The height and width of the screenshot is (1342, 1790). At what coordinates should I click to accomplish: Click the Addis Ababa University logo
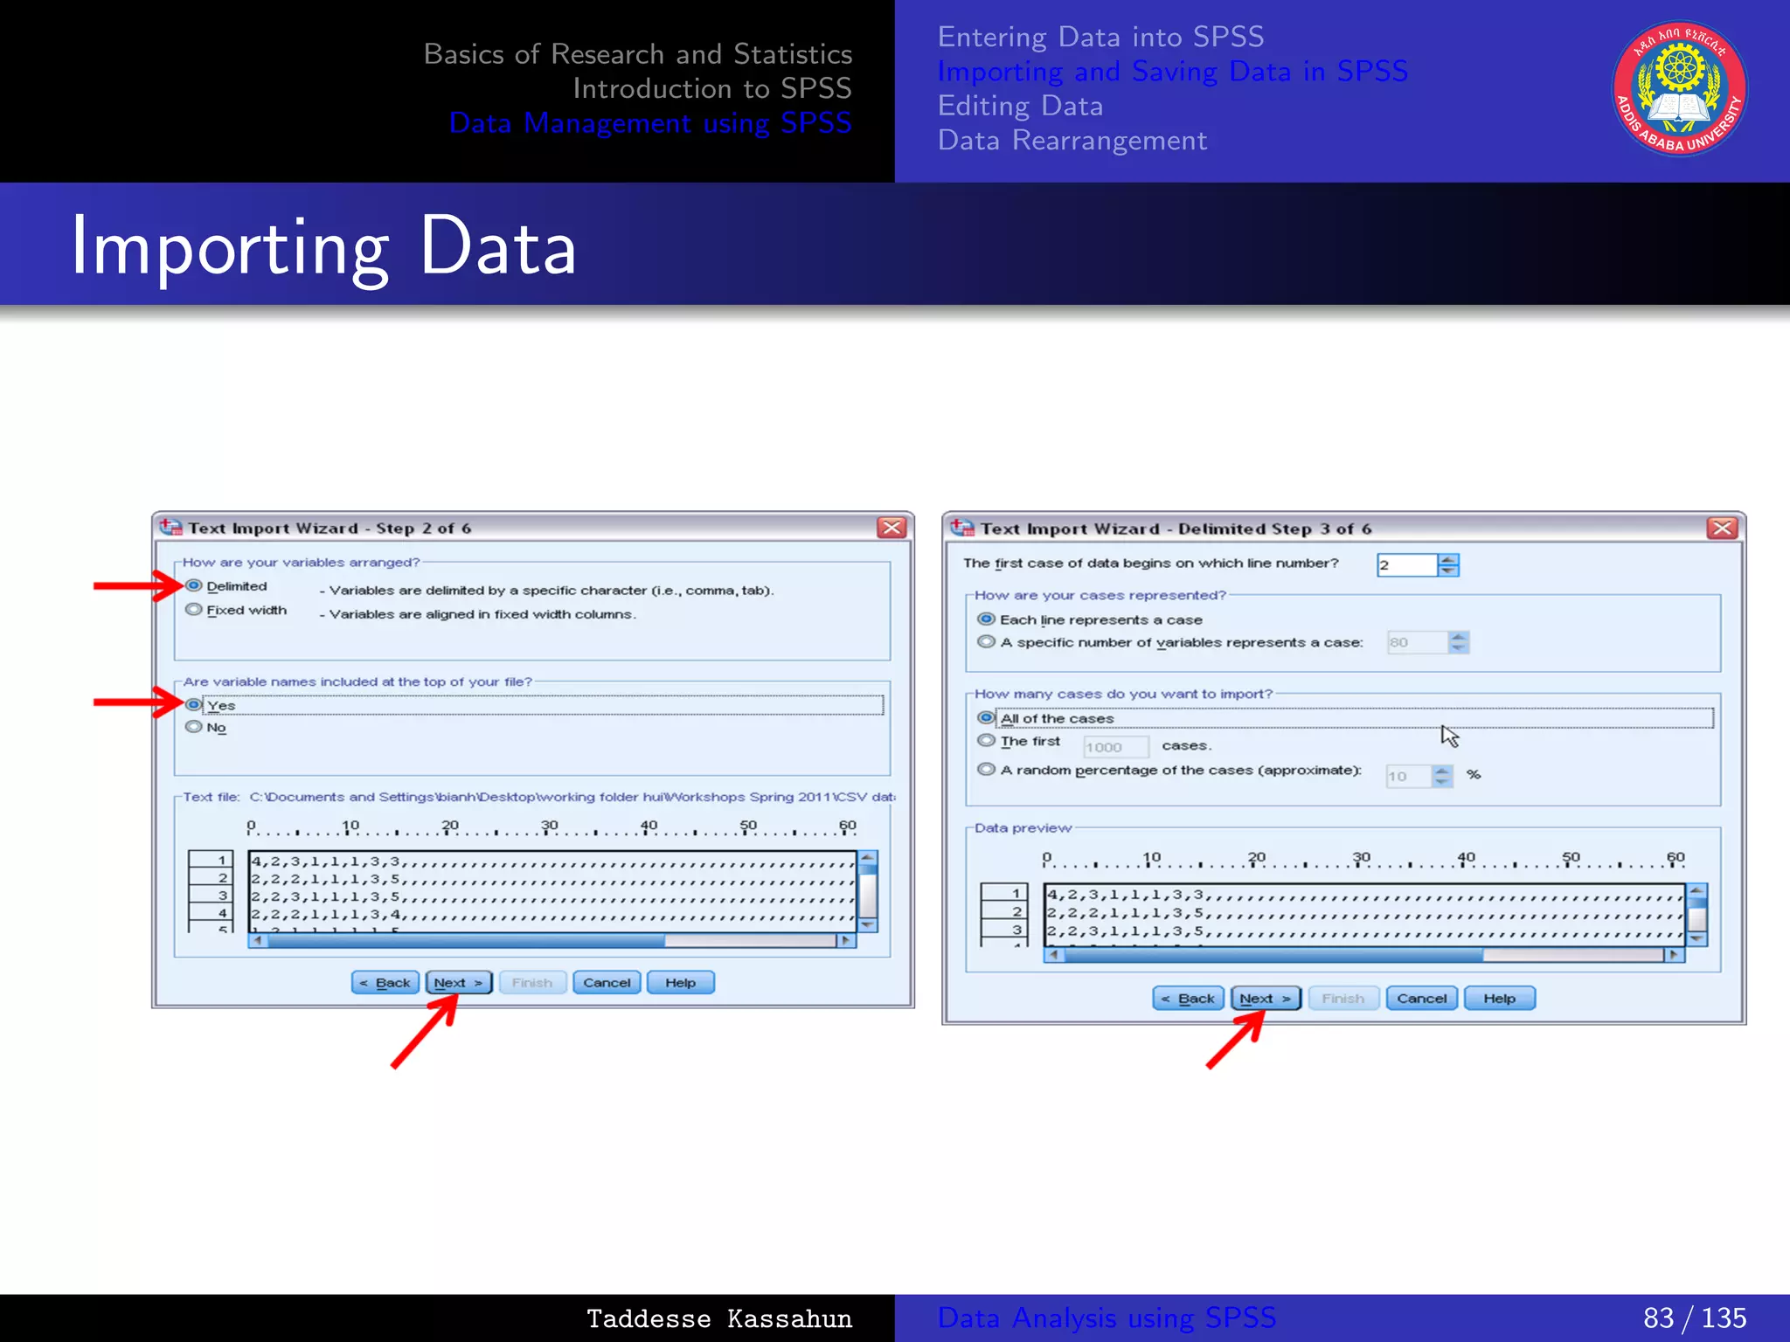(1679, 89)
